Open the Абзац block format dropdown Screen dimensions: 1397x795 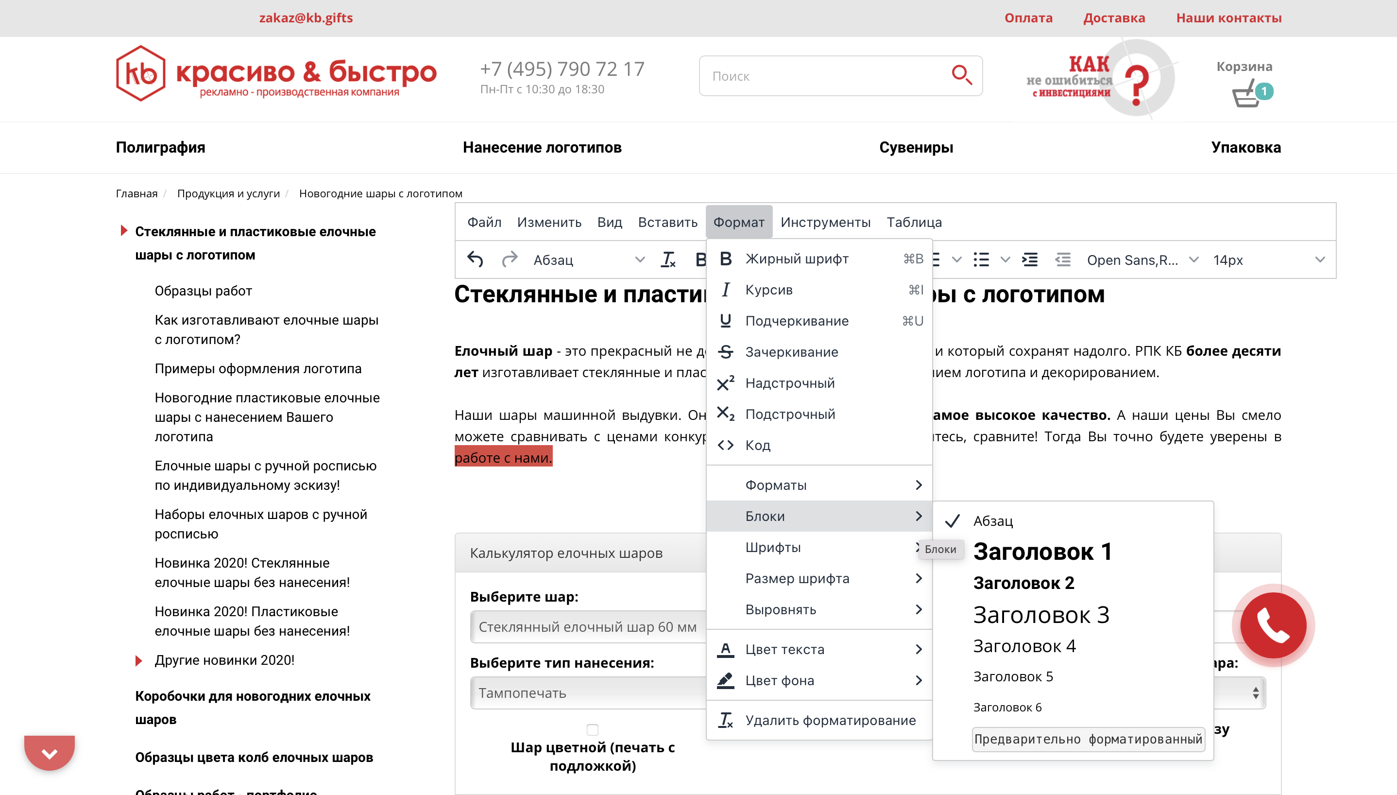[x=588, y=260]
